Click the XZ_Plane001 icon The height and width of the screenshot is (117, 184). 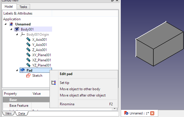tap(28, 60)
